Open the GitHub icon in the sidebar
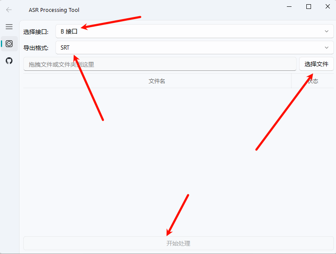 (x=9, y=61)
